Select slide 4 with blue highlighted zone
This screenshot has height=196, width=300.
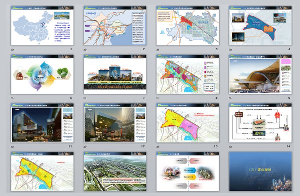point(260,26)
